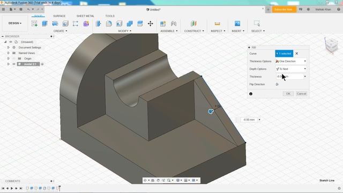Image resolution: width=343 pixels, height=193 pixels.
Task: Select the Rectangular Pattern tool
Action: (x=76, y=24)
